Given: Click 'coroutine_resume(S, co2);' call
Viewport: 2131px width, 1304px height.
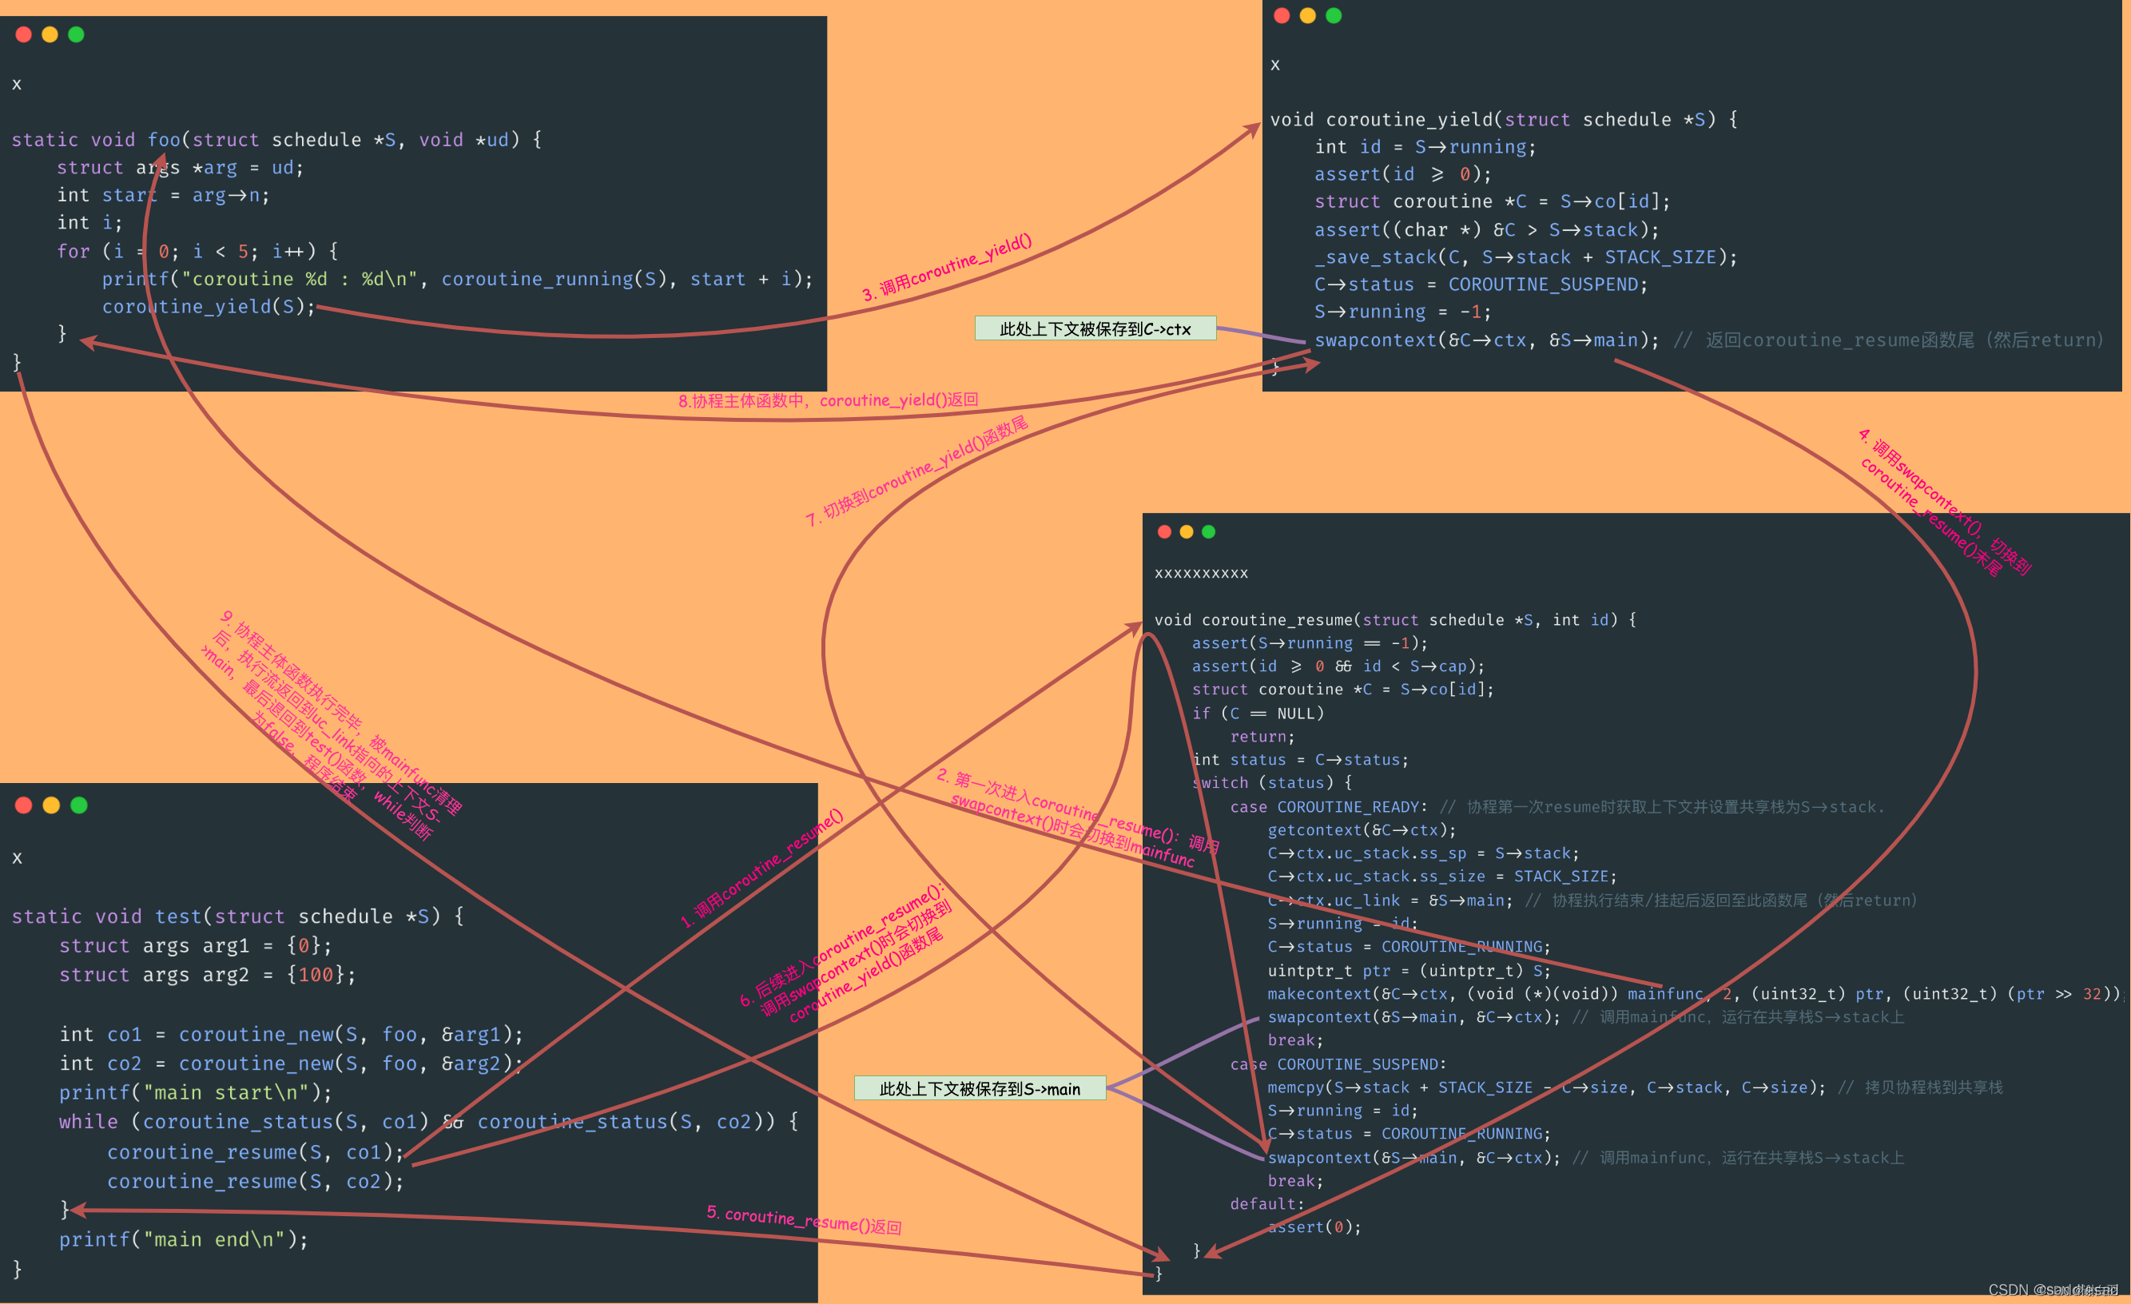Looking at the screenshot, I should [x=256, y=1182].
